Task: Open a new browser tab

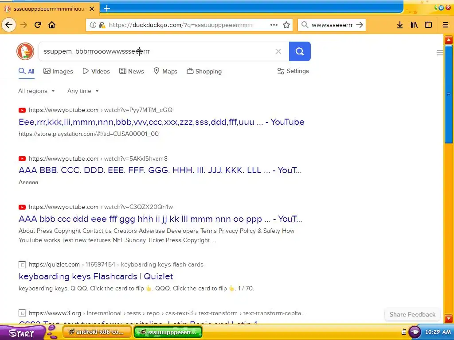Action: 107,8
